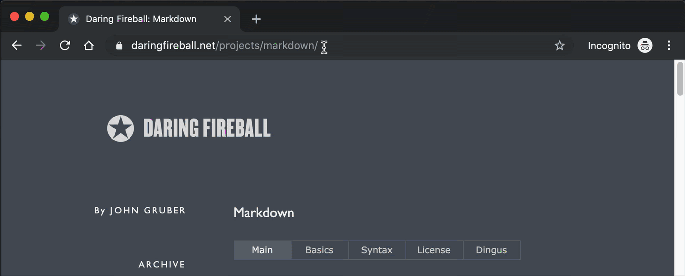Click the DARING FIREBALL title text
685x276 pixels.
pos(207,128)
